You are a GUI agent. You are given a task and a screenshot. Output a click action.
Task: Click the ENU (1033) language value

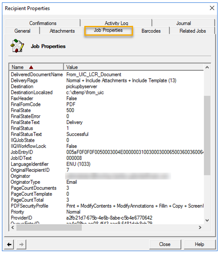78,164
